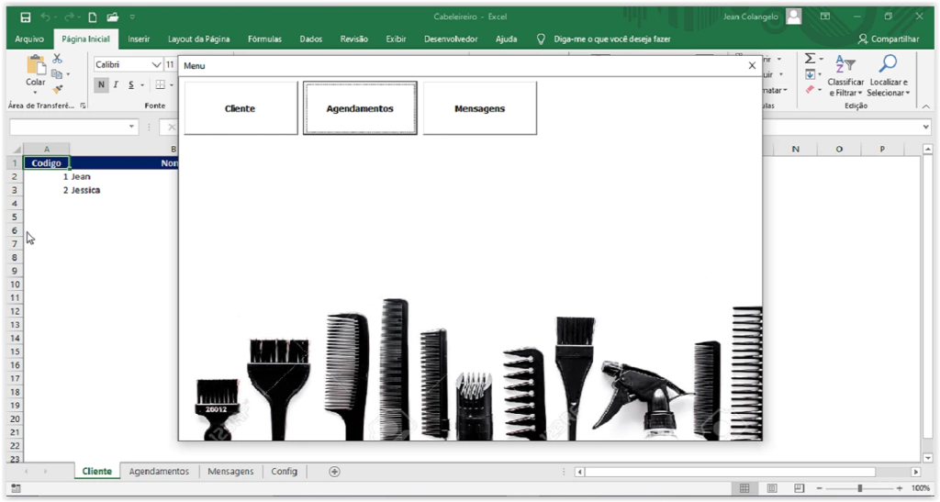Click the Save icon in quick access toolbar
This screenshot has height=502, width=940.
pyautogui.click(x=25, y=17)
